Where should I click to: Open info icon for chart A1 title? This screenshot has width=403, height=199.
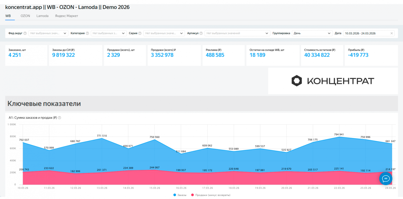coord(59,118)
